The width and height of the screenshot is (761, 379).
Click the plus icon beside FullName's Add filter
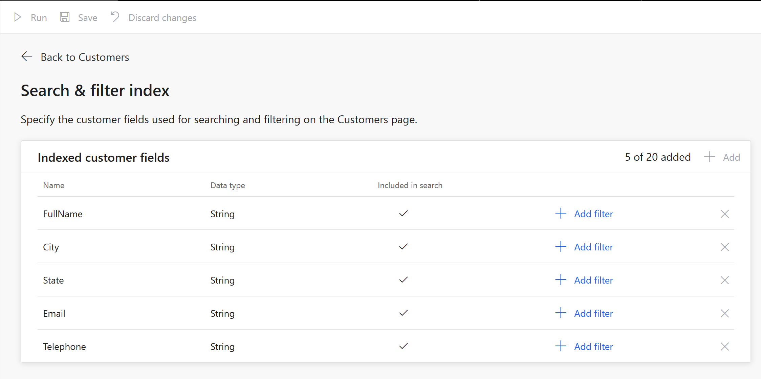(560, 214)
